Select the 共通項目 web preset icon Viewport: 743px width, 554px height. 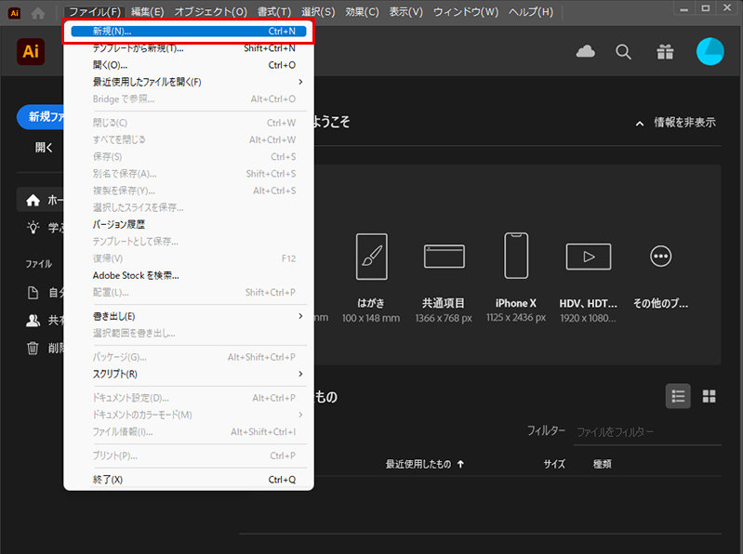point(444,257)
